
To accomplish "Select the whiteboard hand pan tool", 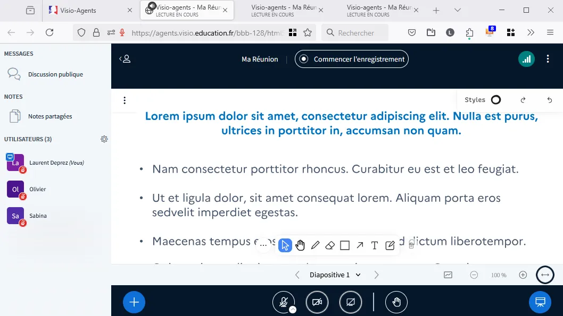I will 300,245.
